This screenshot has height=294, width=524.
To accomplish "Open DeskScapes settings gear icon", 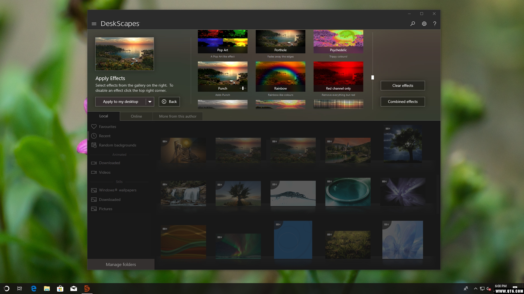I will coord(424,23).
